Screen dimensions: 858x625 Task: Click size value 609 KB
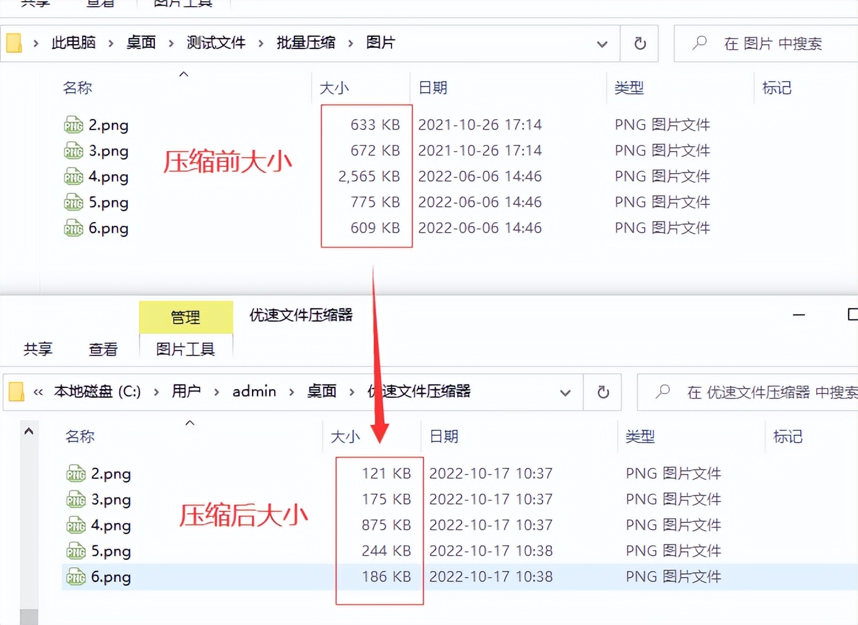(x=376, y=228)
